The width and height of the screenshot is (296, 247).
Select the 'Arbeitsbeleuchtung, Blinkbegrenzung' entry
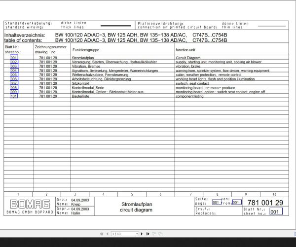101,79
